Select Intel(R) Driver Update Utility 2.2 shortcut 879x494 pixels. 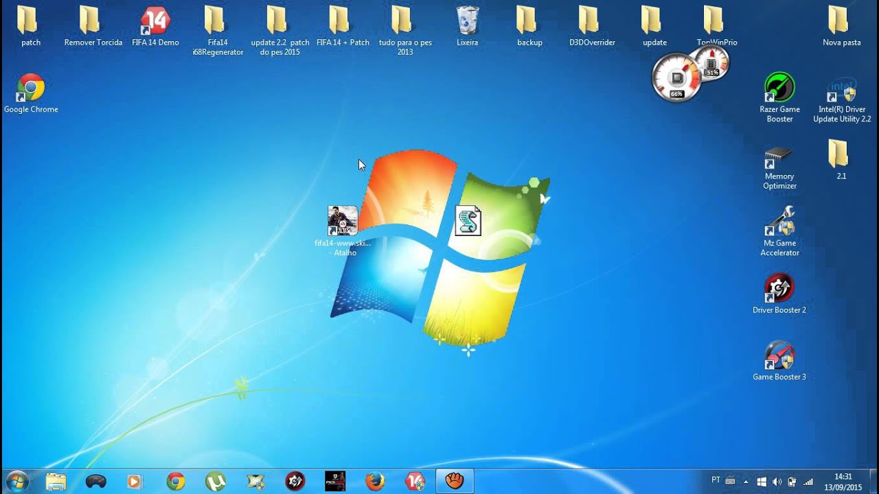(842, 99)
